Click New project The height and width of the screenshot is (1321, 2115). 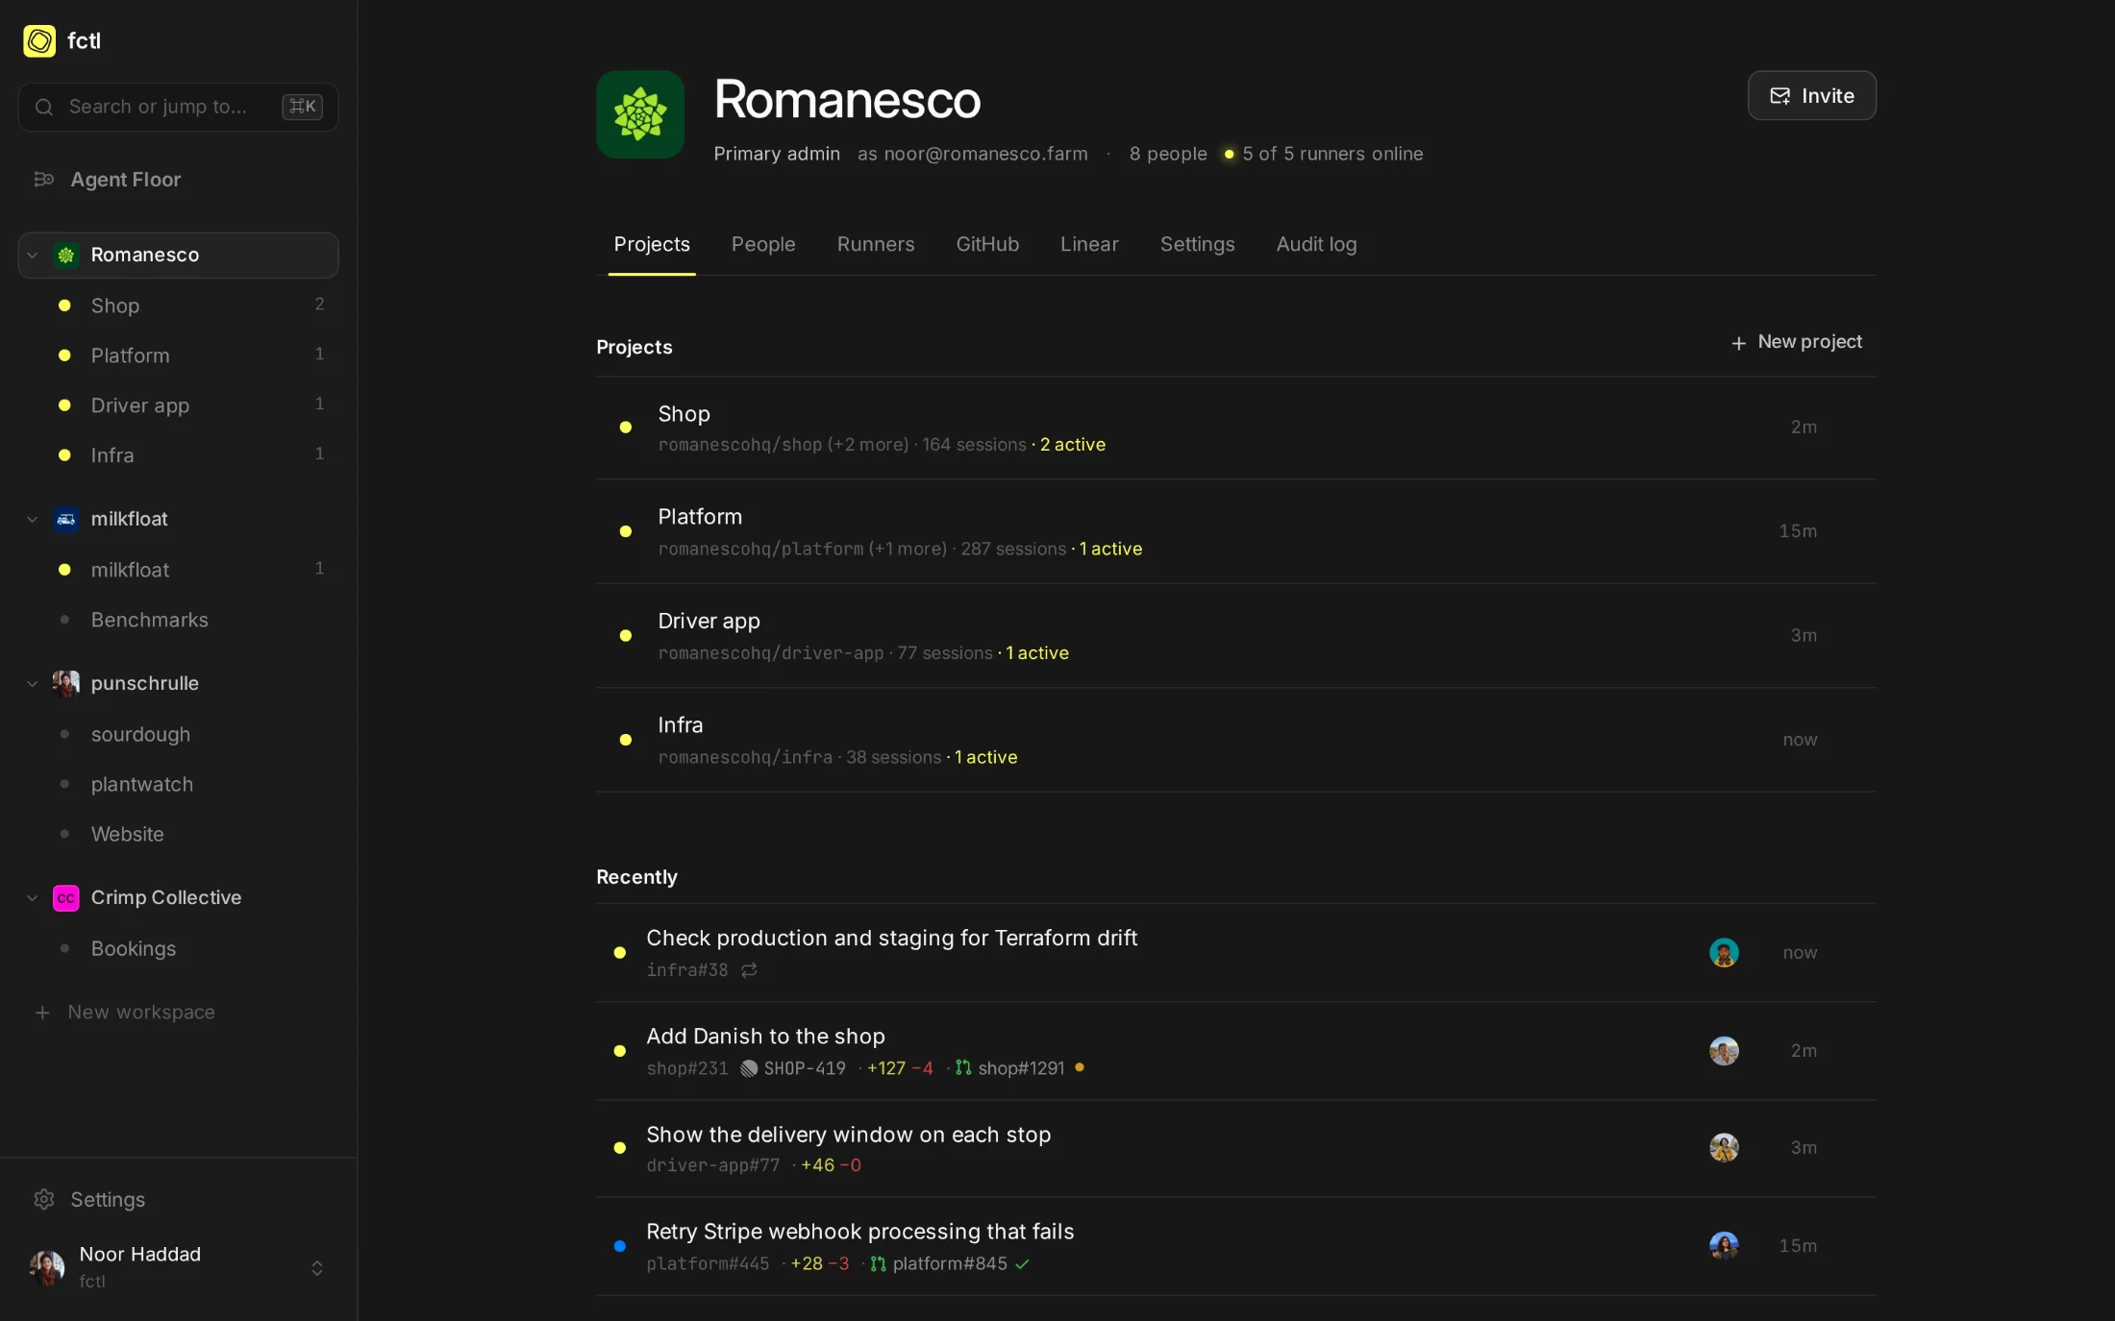point(1797,342)
